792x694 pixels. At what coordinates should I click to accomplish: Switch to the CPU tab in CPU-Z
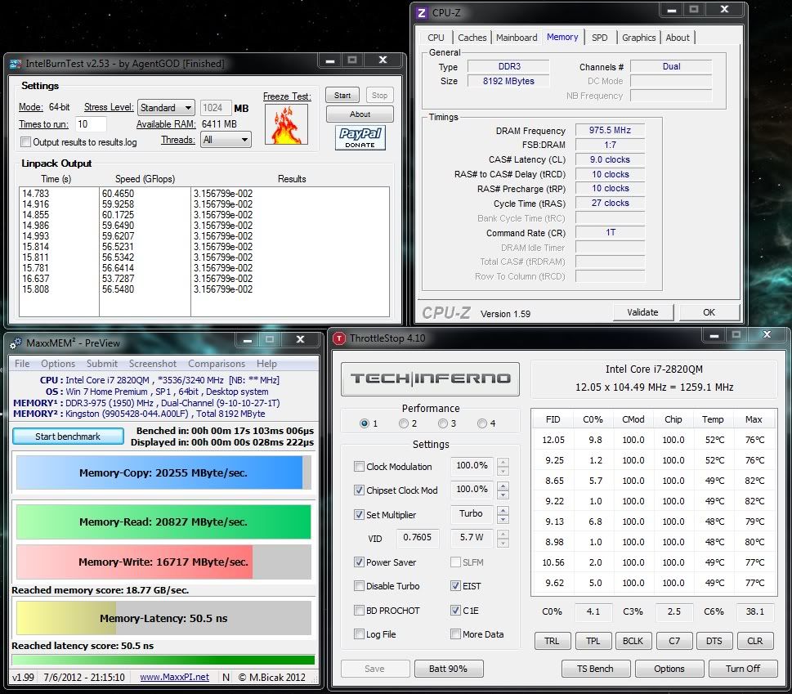(436, 38)
